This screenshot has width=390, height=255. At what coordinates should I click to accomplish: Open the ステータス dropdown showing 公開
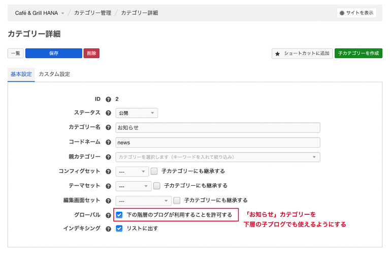point(137,113)
